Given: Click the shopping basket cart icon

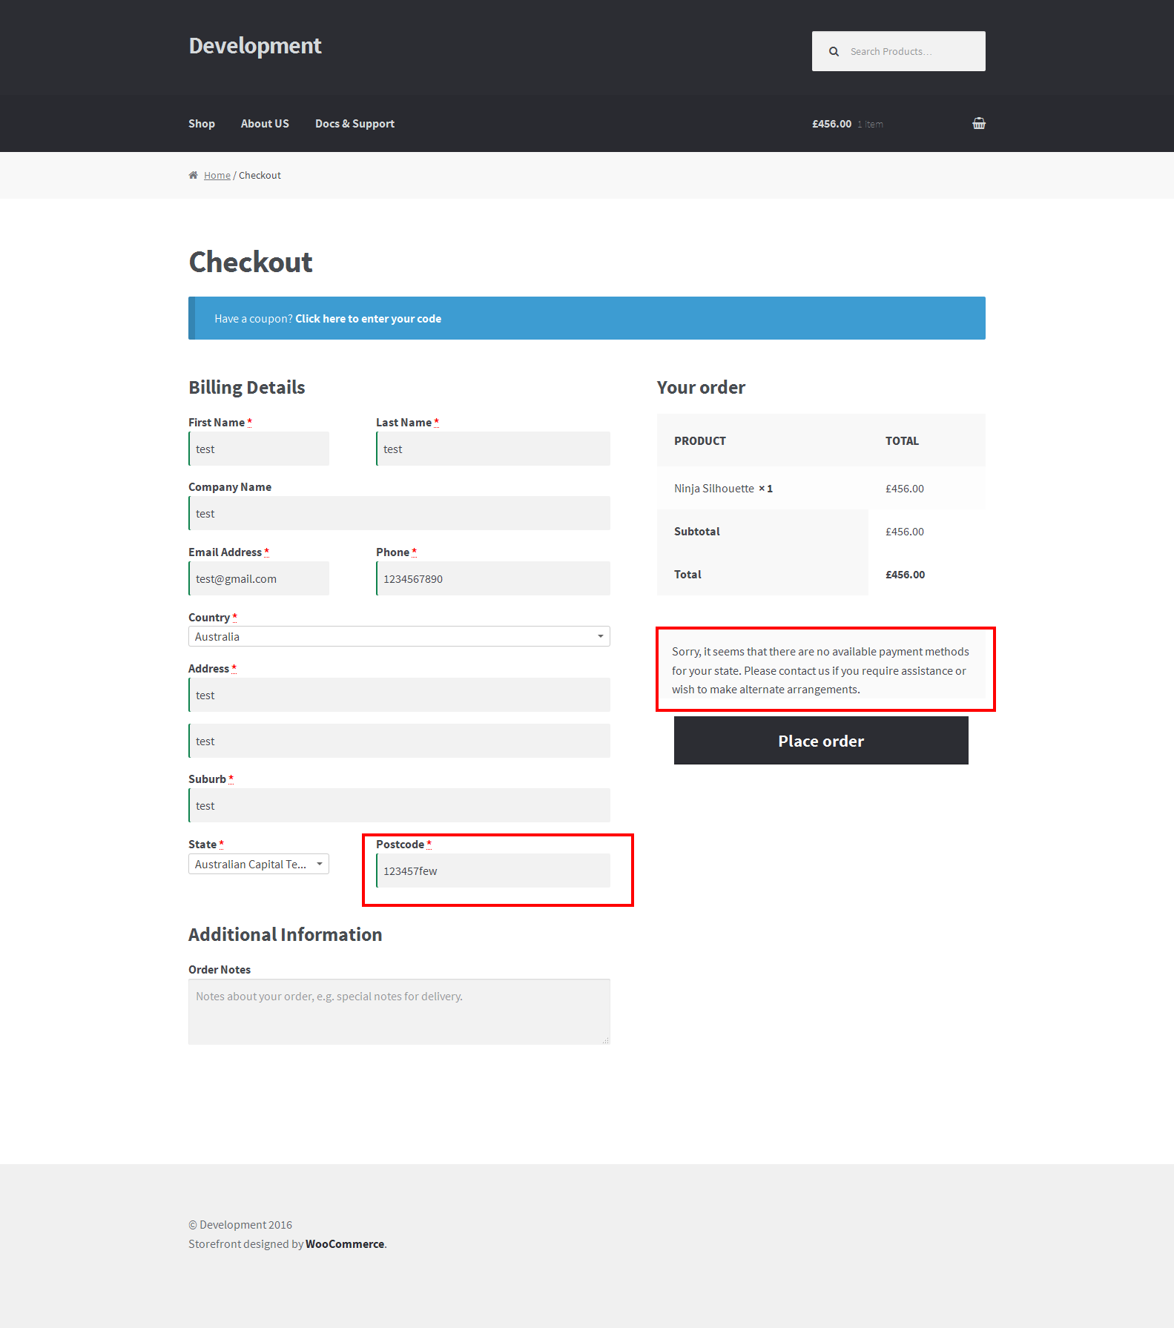Looking at the screenshot, I should [x=978, y=124].
